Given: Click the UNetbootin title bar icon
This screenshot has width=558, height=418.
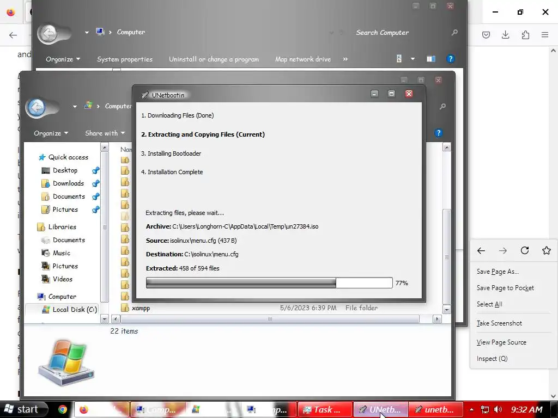Looking at the screenshot, I should tap(145, 95).
